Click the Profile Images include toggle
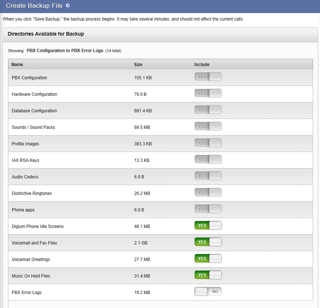Viewport: 320px width, 308px height. click(x=208, y=143)
